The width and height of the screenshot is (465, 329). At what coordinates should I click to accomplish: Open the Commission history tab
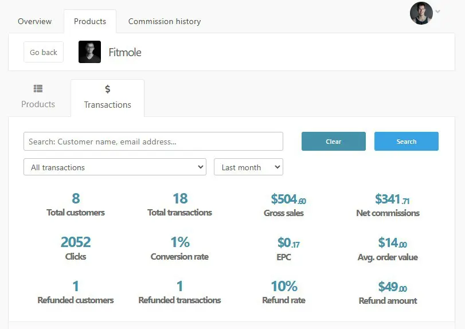165,21
